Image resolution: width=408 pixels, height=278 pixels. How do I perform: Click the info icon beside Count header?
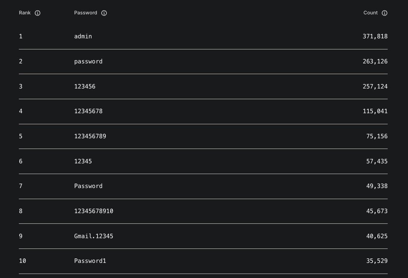(384, 13)
